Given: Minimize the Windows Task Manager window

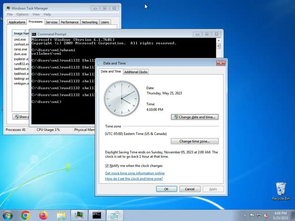Looking at the screenshot, I should pos(95,8).
